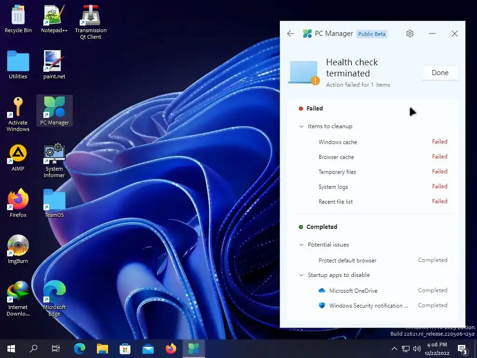
Task: Click the Windows Security shield icon
Action: (321, 305)
